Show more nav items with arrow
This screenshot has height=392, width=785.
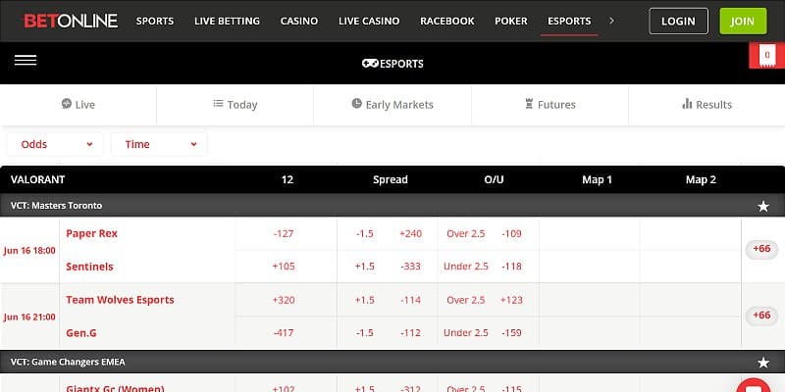pyautogui.click(x=612, y=21)
